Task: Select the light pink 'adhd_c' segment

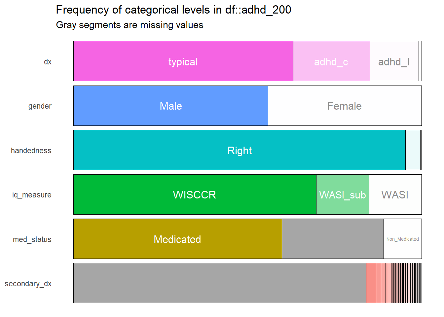Action: pos(331,61)
